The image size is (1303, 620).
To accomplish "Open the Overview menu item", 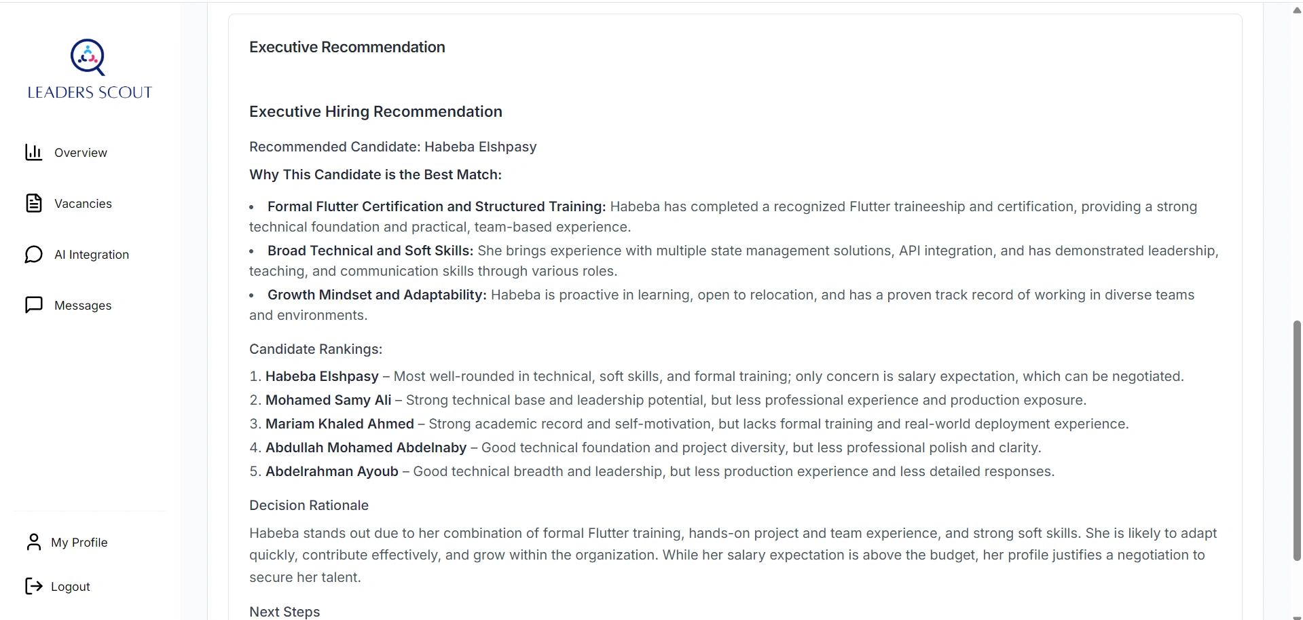I will (x=81, y=153).
